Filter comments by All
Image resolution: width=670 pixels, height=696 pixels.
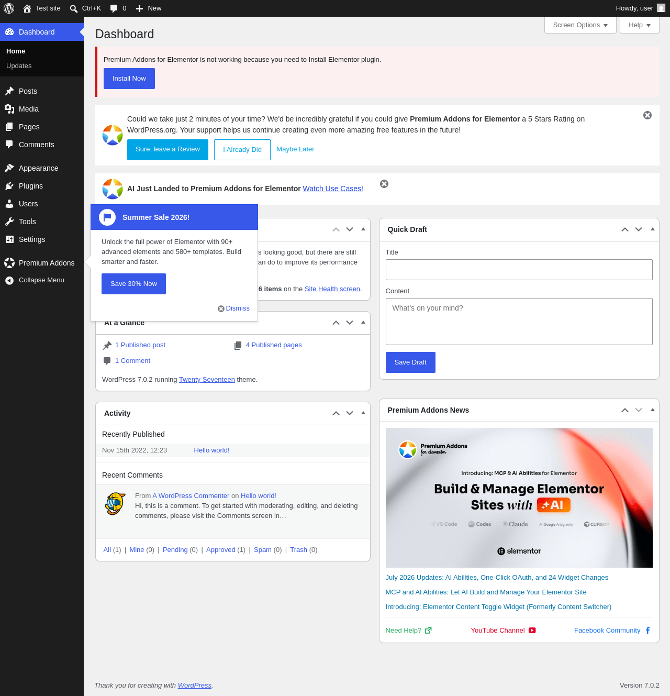pos(107,550)
